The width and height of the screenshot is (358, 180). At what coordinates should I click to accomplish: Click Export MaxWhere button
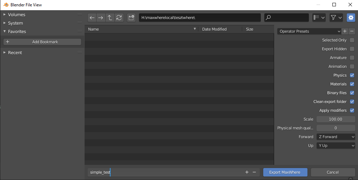(x=285, y=172)
